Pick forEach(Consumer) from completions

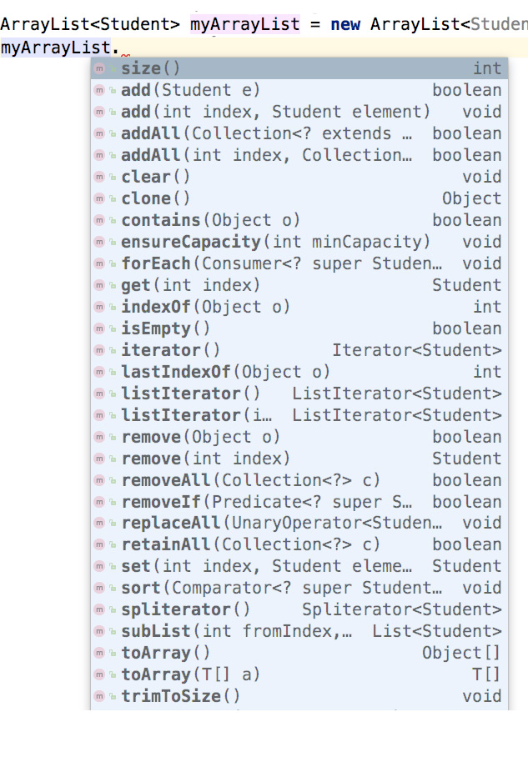(x=275, y=263)
